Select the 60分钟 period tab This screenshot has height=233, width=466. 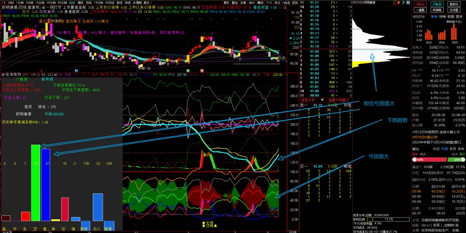[63, 3]
